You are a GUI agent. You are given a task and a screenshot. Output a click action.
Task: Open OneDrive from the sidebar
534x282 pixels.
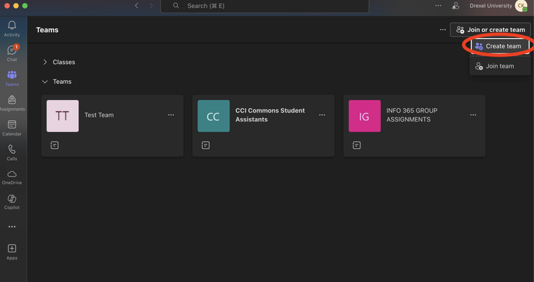pyautogui.click(x=12, y=177)
